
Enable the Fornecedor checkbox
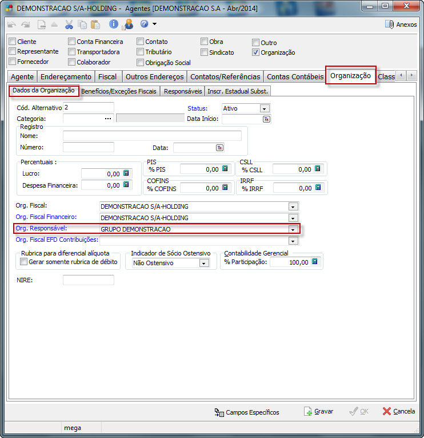(x=13, y=62)
